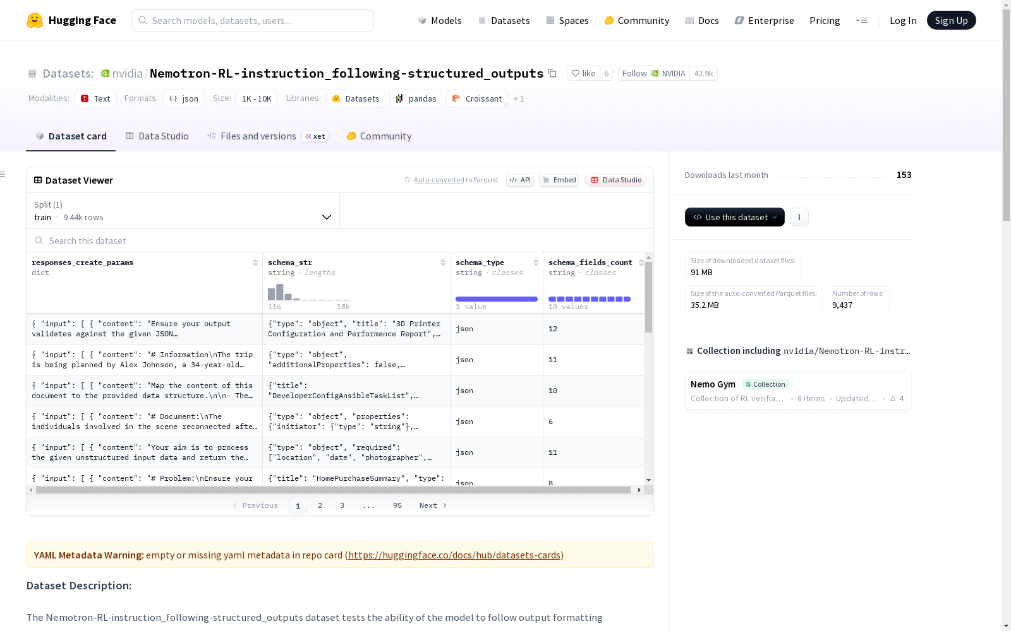Expand the Split train dropdown
1011x631 pixels.
point(183,211)
